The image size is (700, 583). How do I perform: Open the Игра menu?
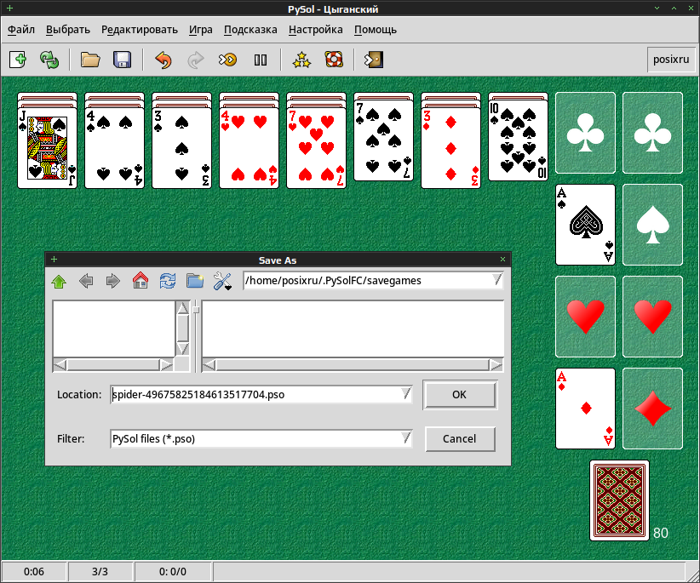tap(200, 30)
